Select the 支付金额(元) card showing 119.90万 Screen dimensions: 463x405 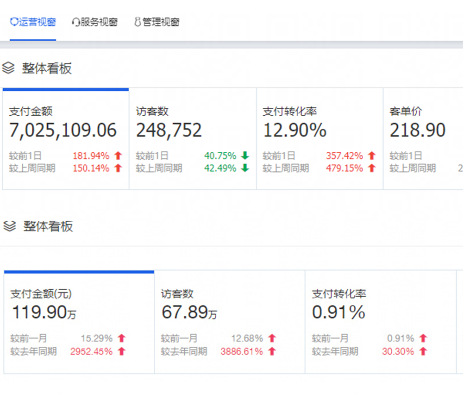(x=79, y=322)
